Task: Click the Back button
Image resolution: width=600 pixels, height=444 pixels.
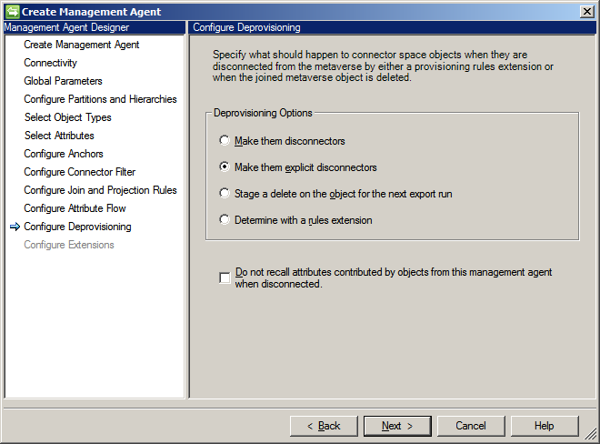Action: tap(324, 426)
